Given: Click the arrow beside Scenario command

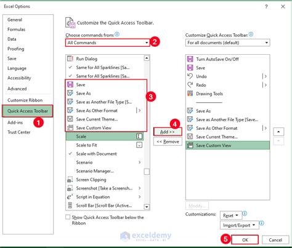Looking at the screenshot, I should pyautogui.click(x=140, y=162).
